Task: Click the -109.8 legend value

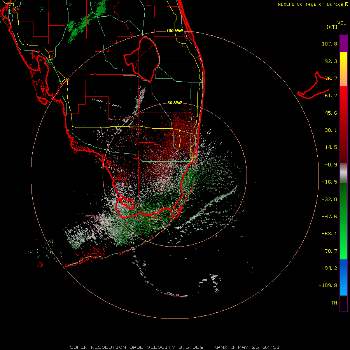Action: [328, 285]
